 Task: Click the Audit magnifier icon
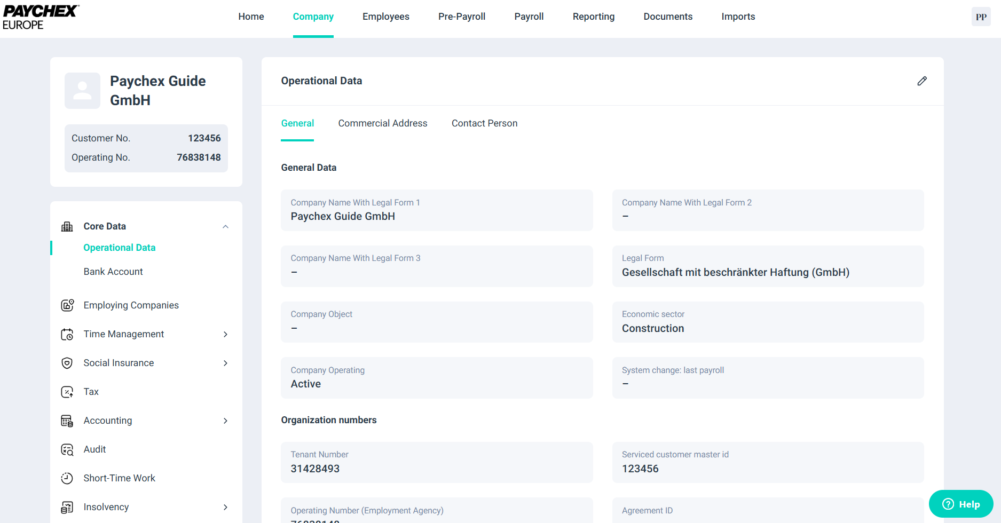(67, 450)
